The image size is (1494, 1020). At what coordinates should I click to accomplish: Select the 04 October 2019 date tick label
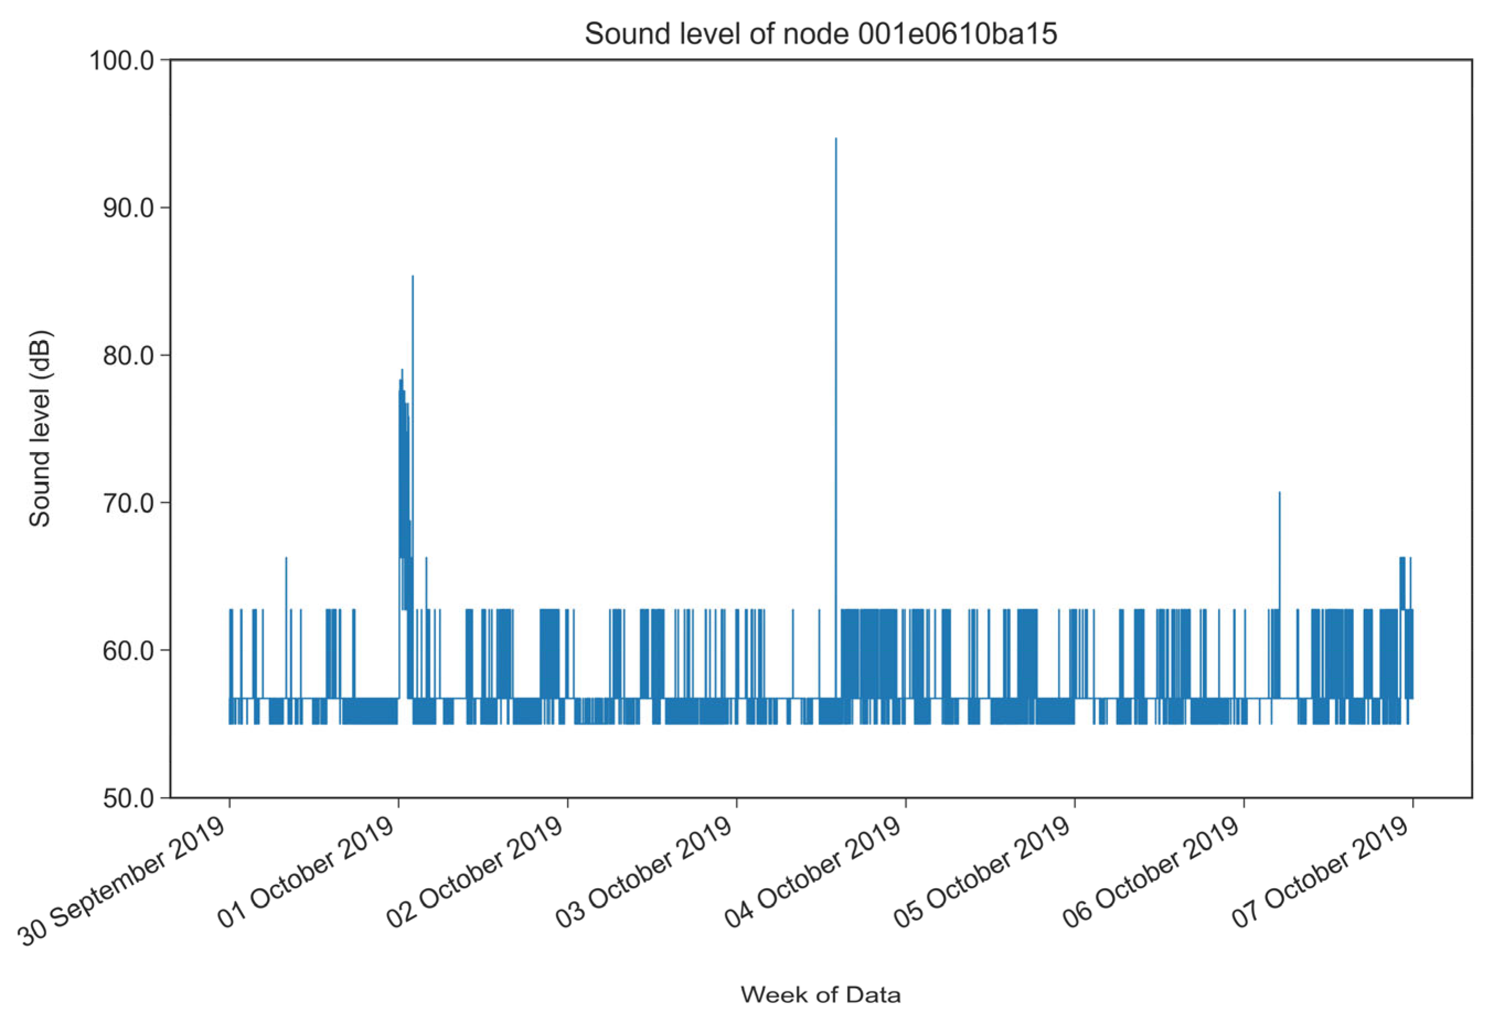[x=813, y=873]
